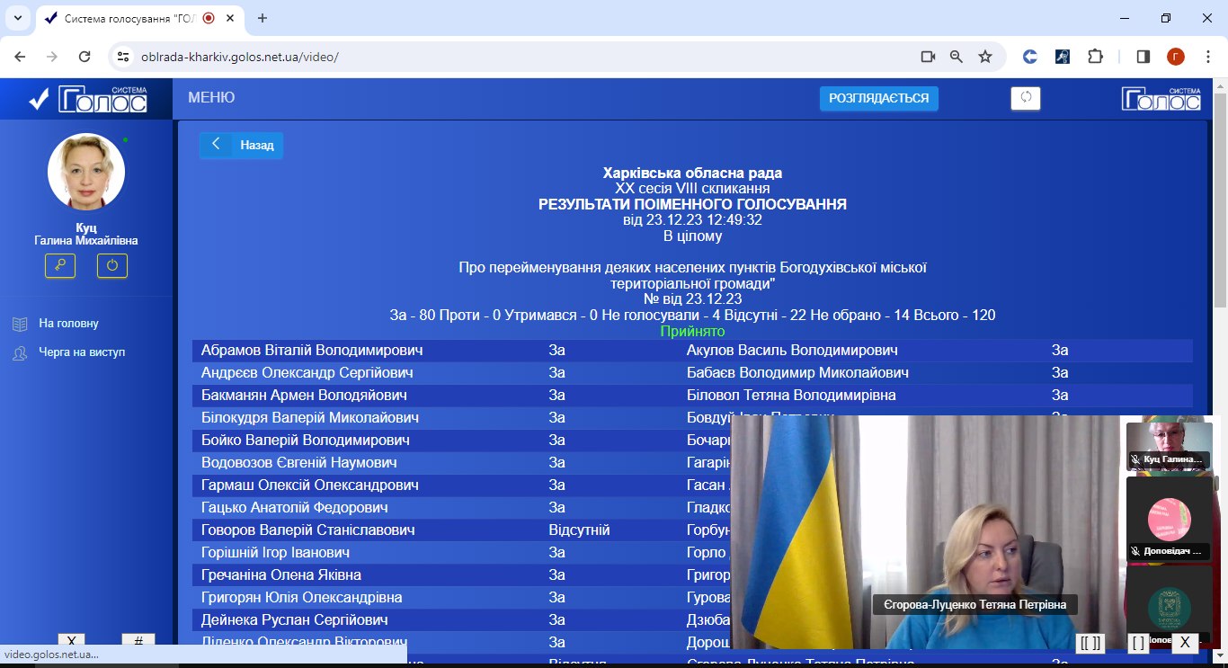The width and height of the screenshot is (1228, 668).
Task: Bookmark this page with the star icon
Action: [x=985, y=57]
